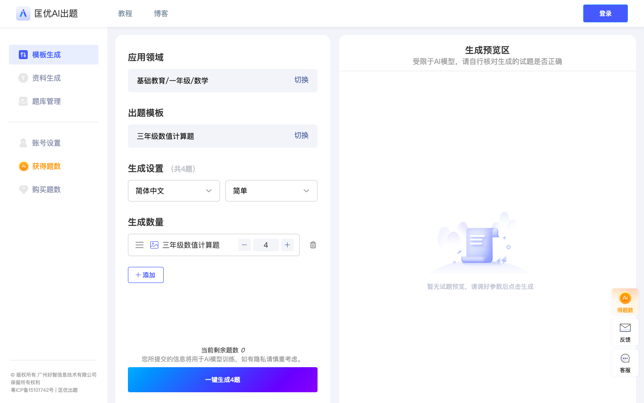
Task: Expand the 简单 difficulty dropdown
Action: (x=271, y=191)
